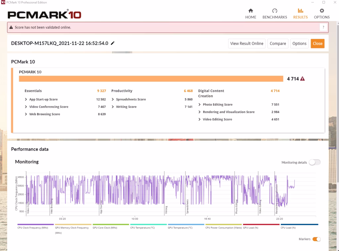Image resolution: width=339 pixels, height=251 pixels.
Task: Click the Productivity heading
Action: [122, 91]
